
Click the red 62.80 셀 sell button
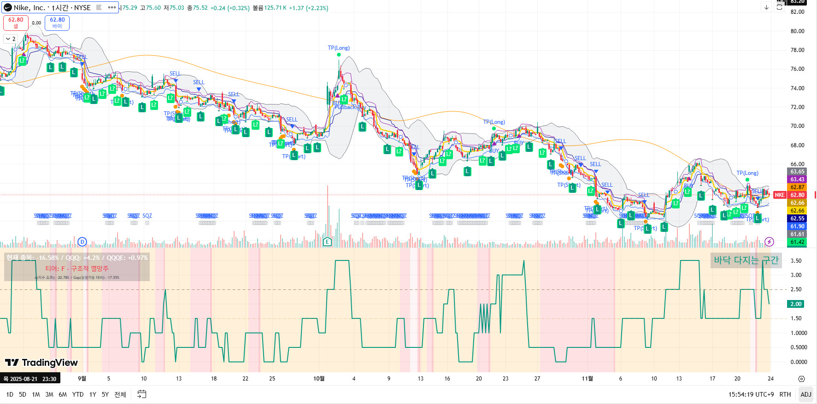pyautogui.click(x=16, y=23)
